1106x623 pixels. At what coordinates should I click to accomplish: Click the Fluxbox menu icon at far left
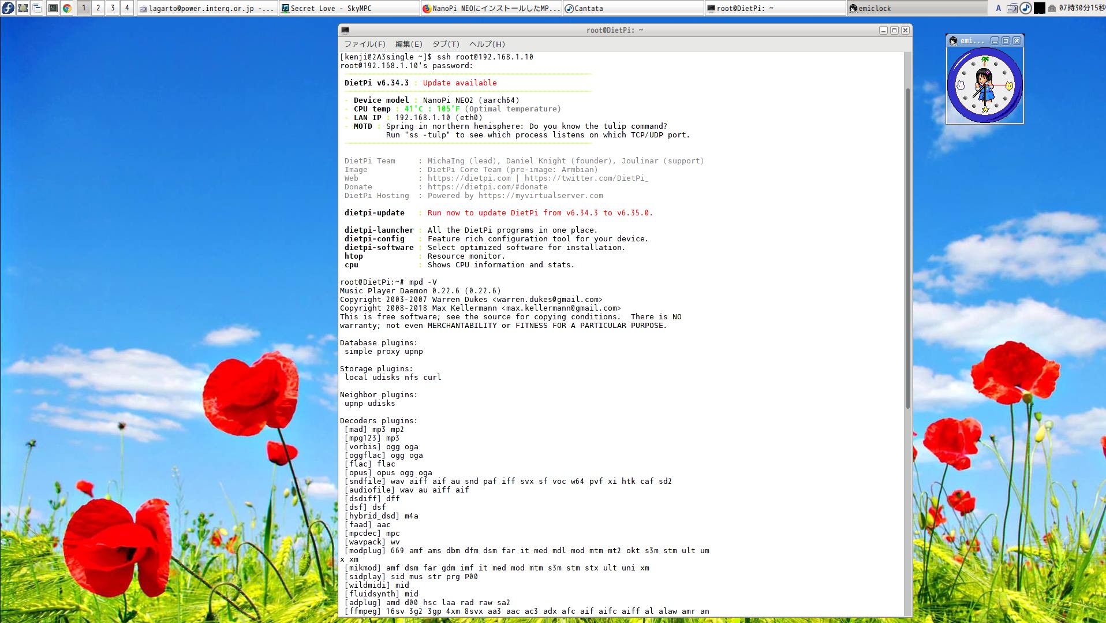(x=9, y=8)
